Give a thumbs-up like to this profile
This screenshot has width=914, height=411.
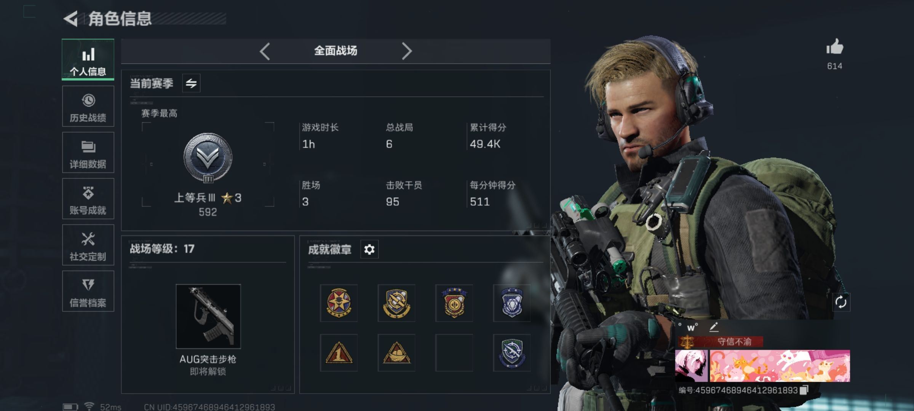(834, 47)
